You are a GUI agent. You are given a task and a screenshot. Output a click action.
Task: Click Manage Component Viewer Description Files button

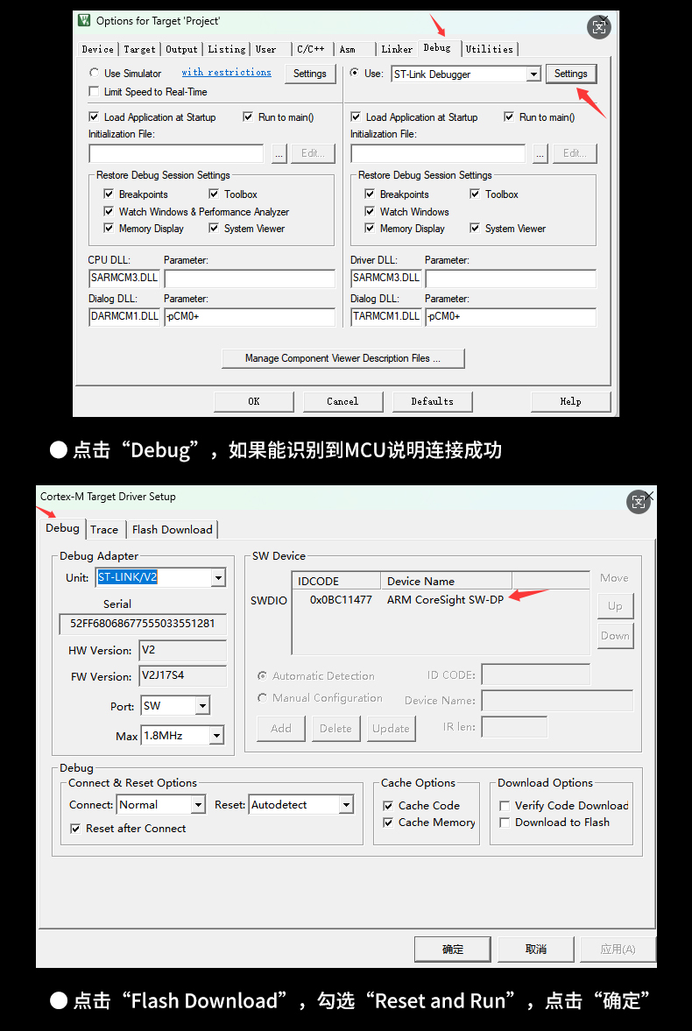point(342,358)
